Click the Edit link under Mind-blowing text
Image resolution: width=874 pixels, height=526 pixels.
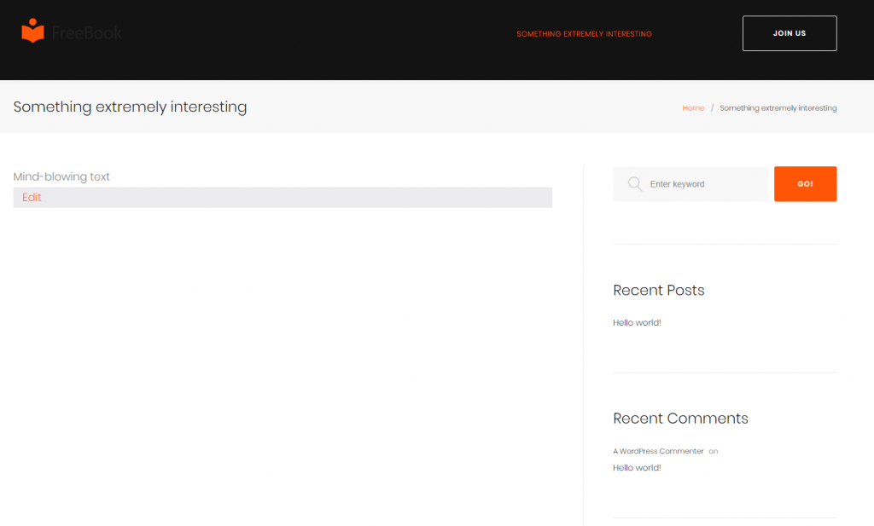click(x=32, y=197)
